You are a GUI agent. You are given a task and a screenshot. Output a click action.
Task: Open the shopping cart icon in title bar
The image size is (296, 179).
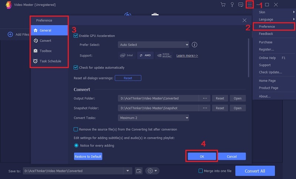[x=223, y=4]
